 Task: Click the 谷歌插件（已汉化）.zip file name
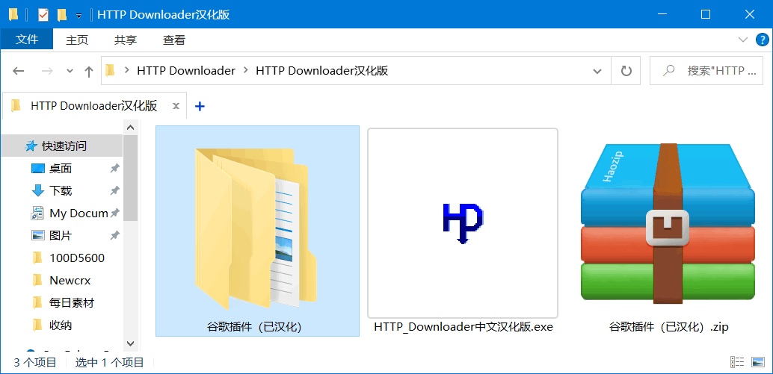[668, 327]
